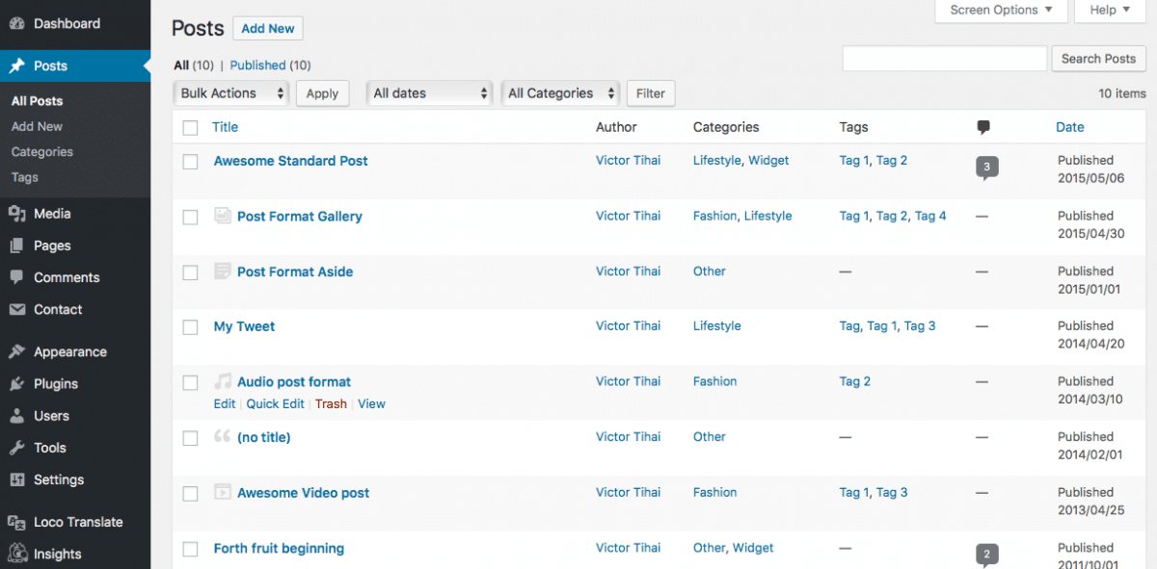Image resolution: width=1157 pixels, height=569 pixels.
Task: Expand the All dates filter dropdown
Action: point(430,93)
